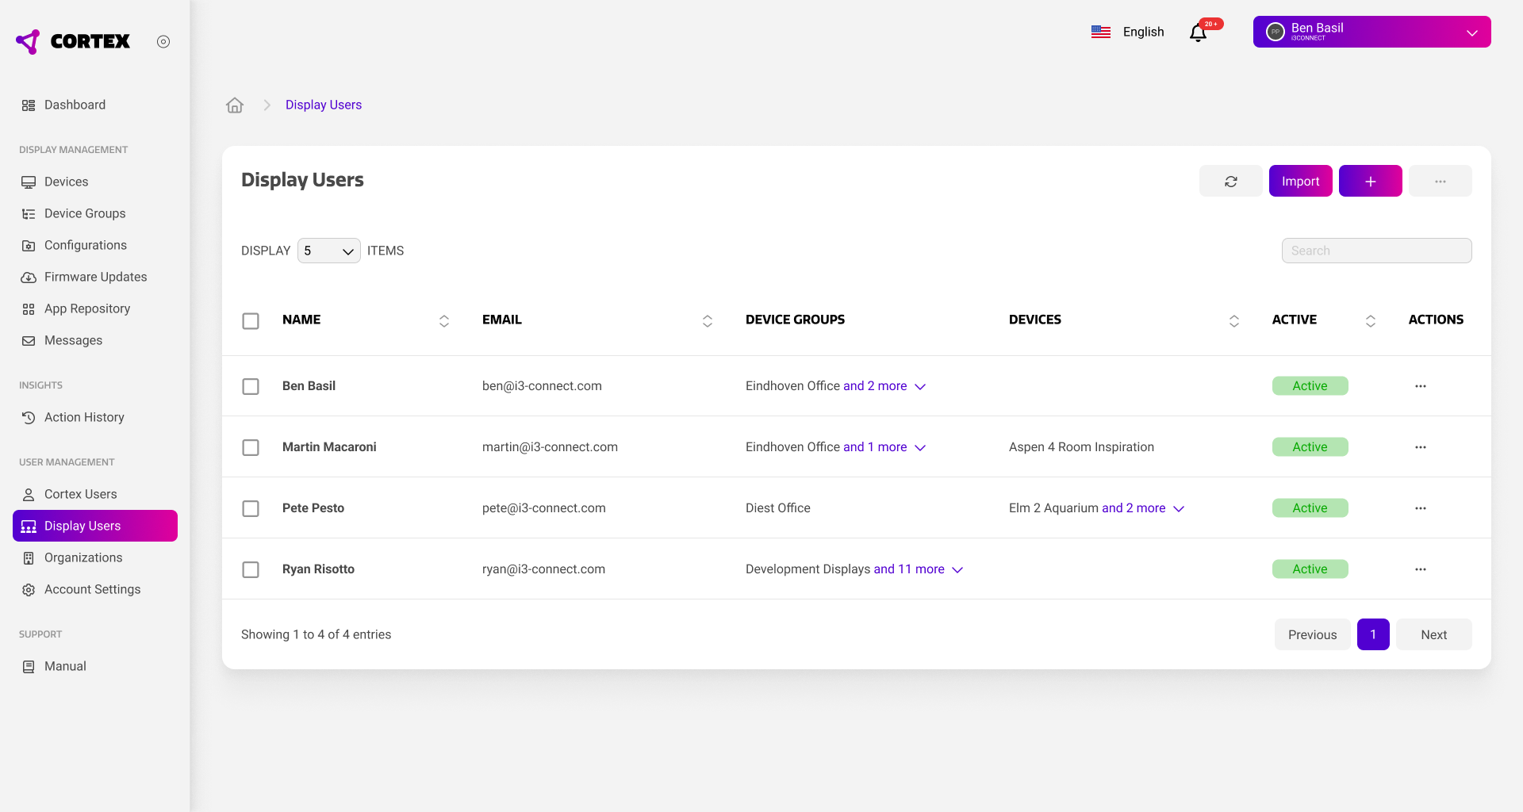Open Action History from sidebar
Screen dimensions: 1523x812
[84, 417]
